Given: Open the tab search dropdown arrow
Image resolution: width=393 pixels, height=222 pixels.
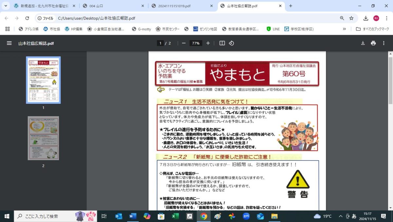Looking at the screenshot, I should [6, 6].
